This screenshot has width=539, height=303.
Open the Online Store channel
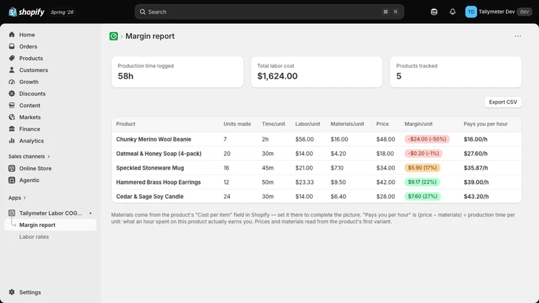point(36,168)
